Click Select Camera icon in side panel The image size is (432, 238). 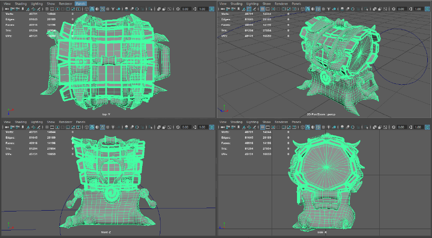click(222, 127)
